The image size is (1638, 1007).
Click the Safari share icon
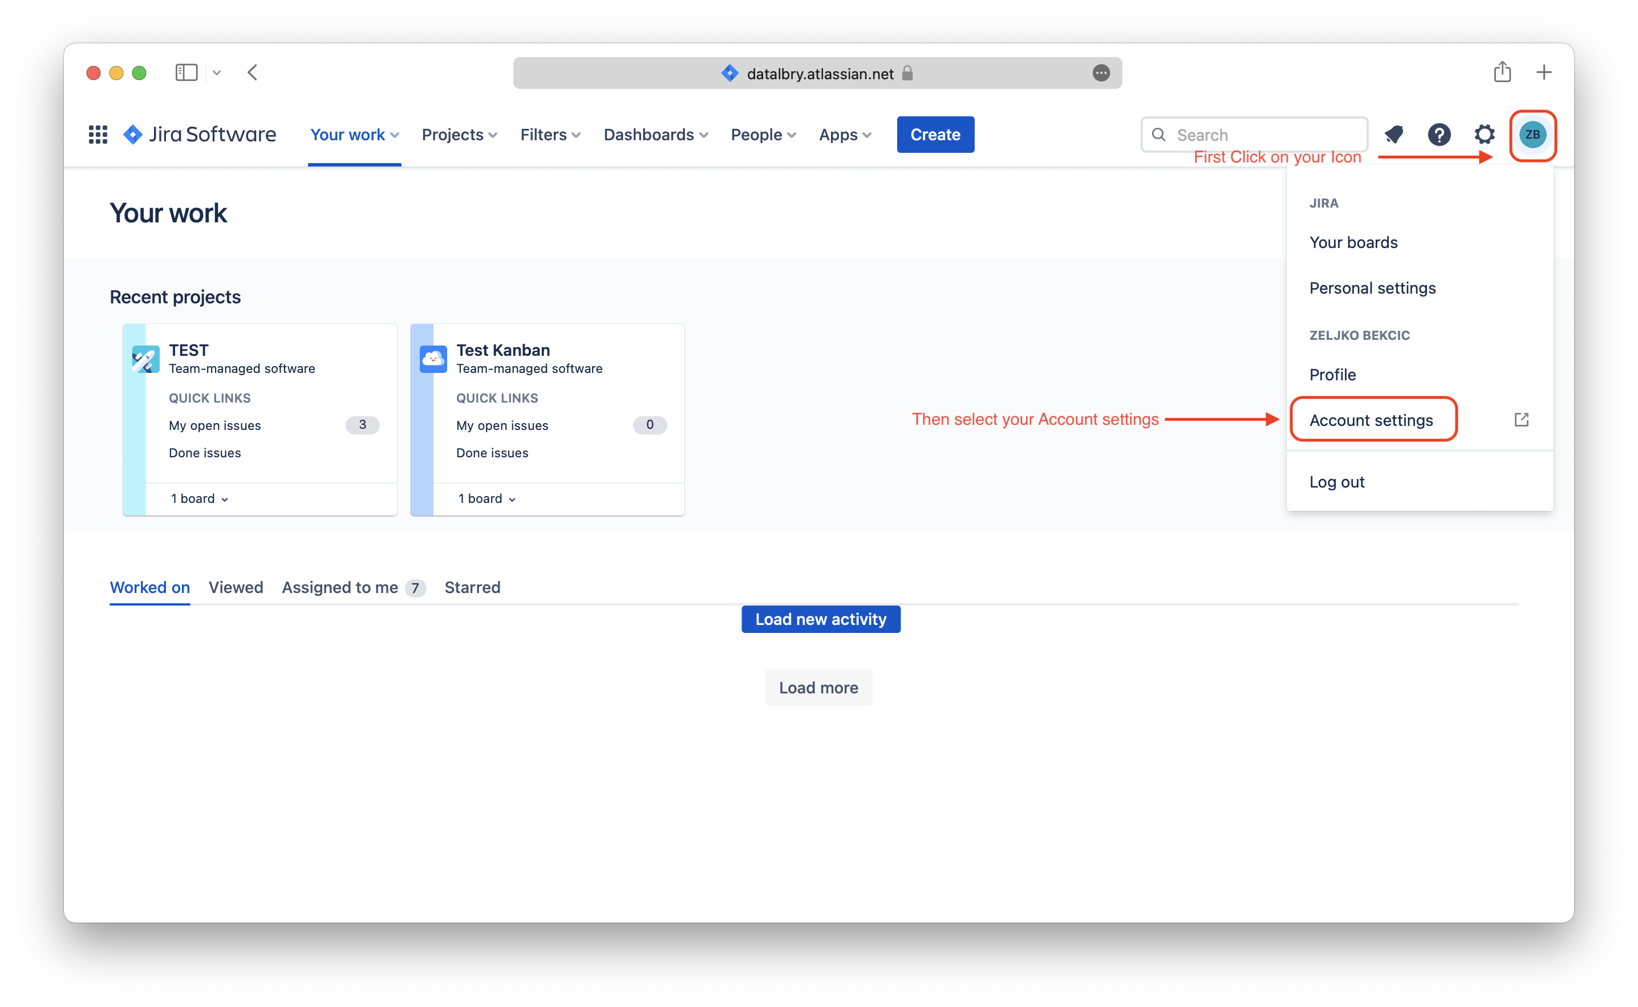1502,72
